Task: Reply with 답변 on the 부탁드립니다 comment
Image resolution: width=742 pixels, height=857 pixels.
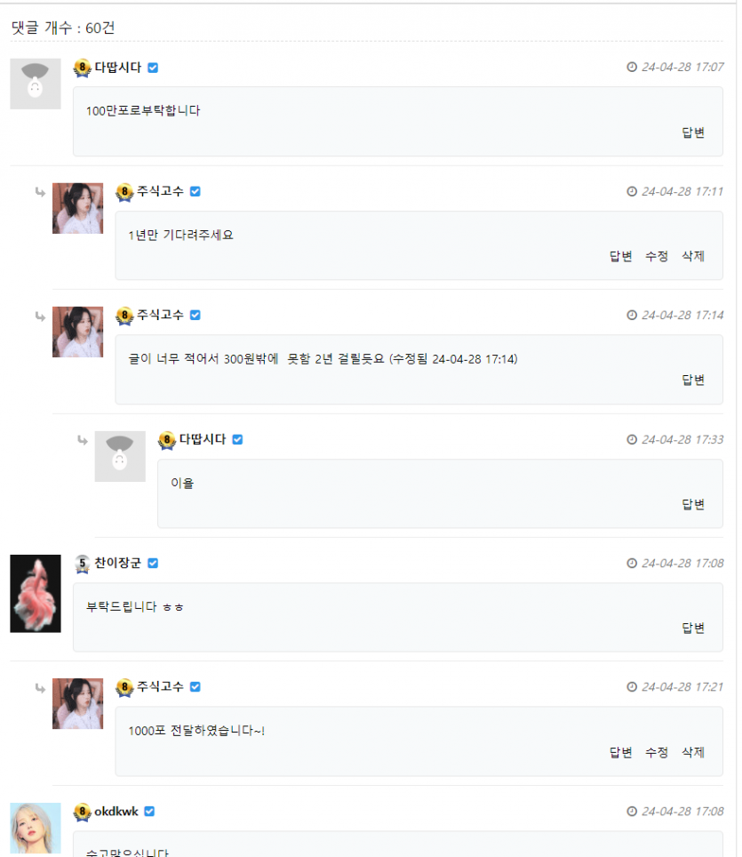Action: 693,628
